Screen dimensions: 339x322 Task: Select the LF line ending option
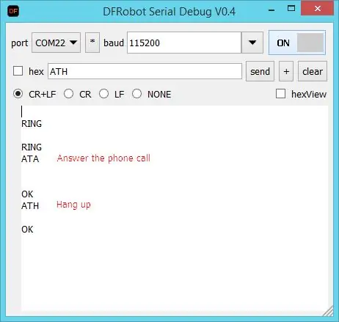tap(103, 94)
